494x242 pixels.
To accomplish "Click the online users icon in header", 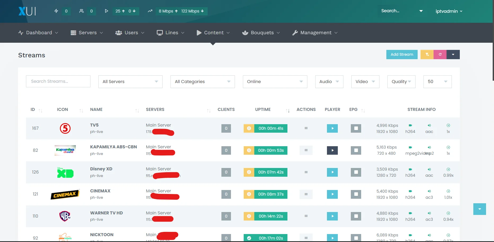I will (81, 11).
